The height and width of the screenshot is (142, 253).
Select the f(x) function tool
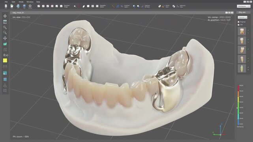point(6,55)
